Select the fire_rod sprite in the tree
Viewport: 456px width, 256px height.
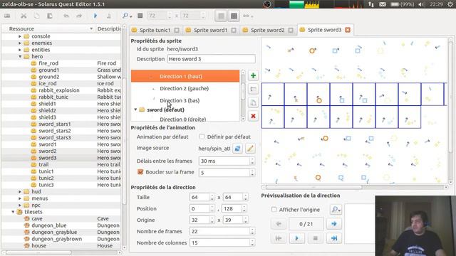48,63
